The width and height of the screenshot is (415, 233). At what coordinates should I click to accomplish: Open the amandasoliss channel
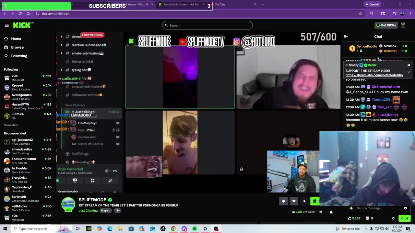click(28, 151)
